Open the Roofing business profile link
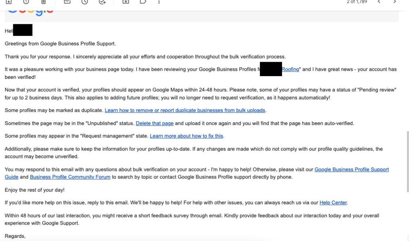 290,69
